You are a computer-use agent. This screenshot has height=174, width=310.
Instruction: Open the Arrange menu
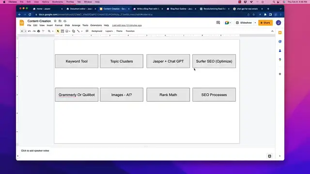tap(76, 25)
